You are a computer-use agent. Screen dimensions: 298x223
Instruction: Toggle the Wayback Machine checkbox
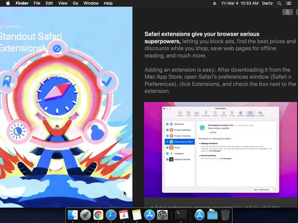pyautogui.click(x=167, y=159)
